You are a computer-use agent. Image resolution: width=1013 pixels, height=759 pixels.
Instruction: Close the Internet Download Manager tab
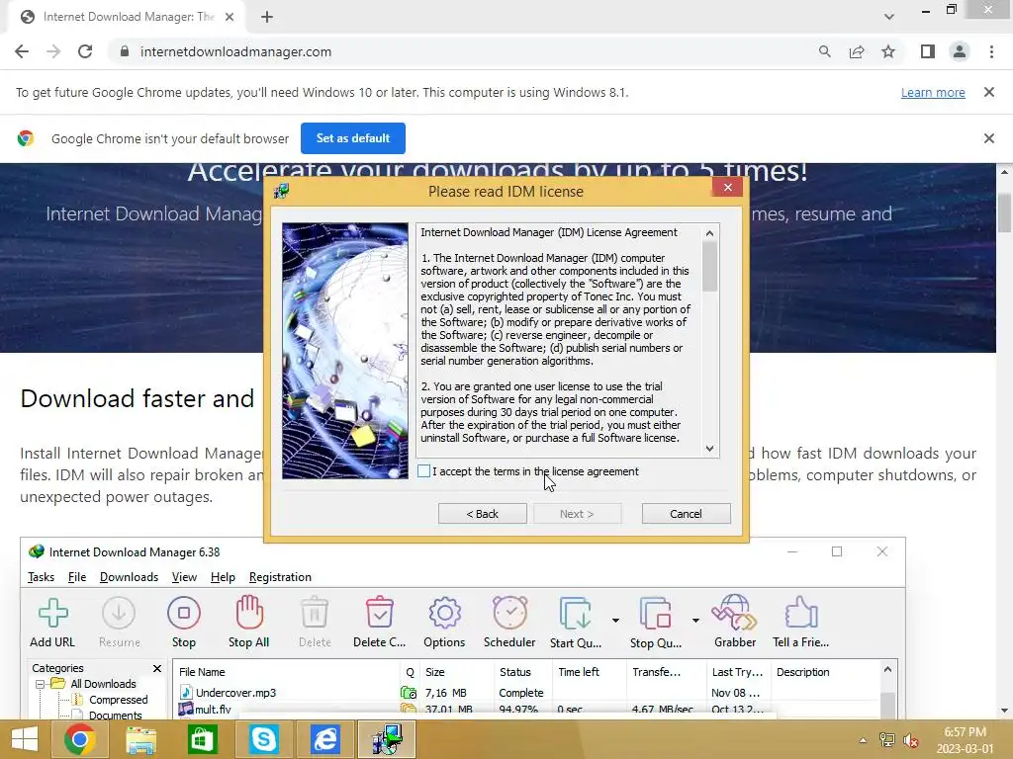coord(230,18)
